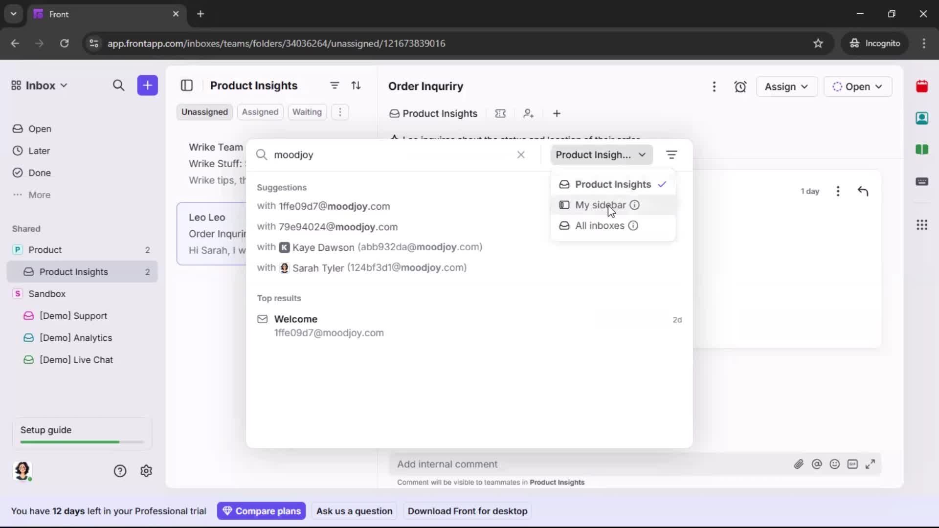Open the Product Insigh... scope dropdown

[x=601, y=154]
